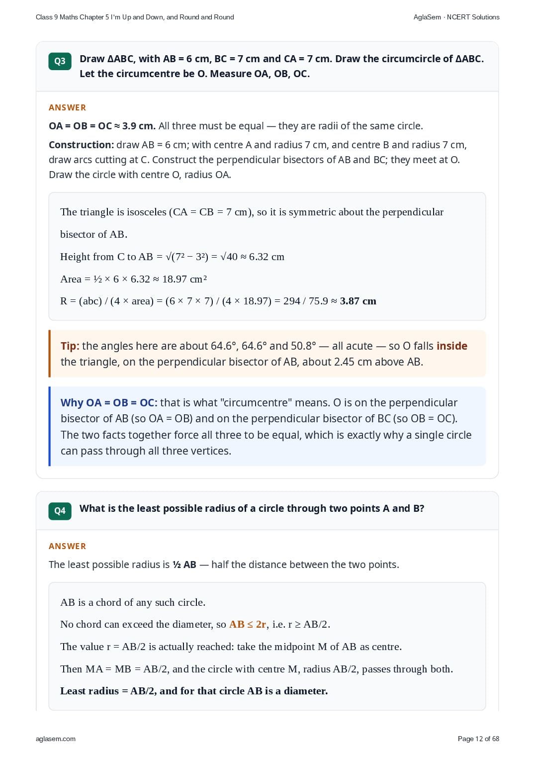
Task: Select the Q4 ANSWER heading label
Action: (x=67, y=546)
